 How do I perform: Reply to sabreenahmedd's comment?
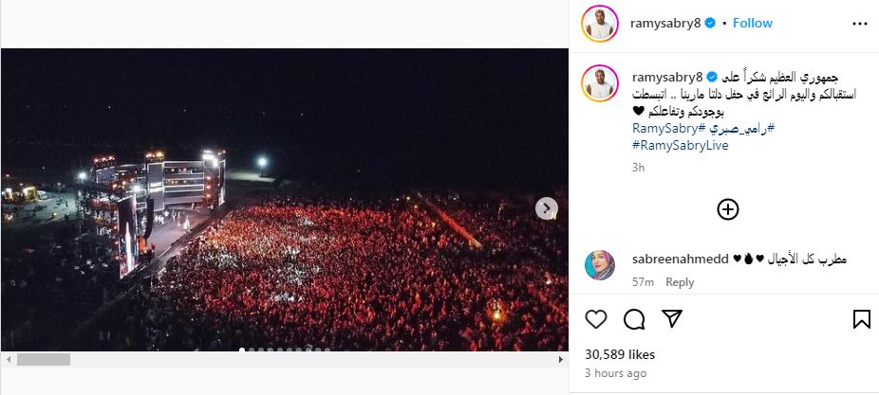pos(680,282)
